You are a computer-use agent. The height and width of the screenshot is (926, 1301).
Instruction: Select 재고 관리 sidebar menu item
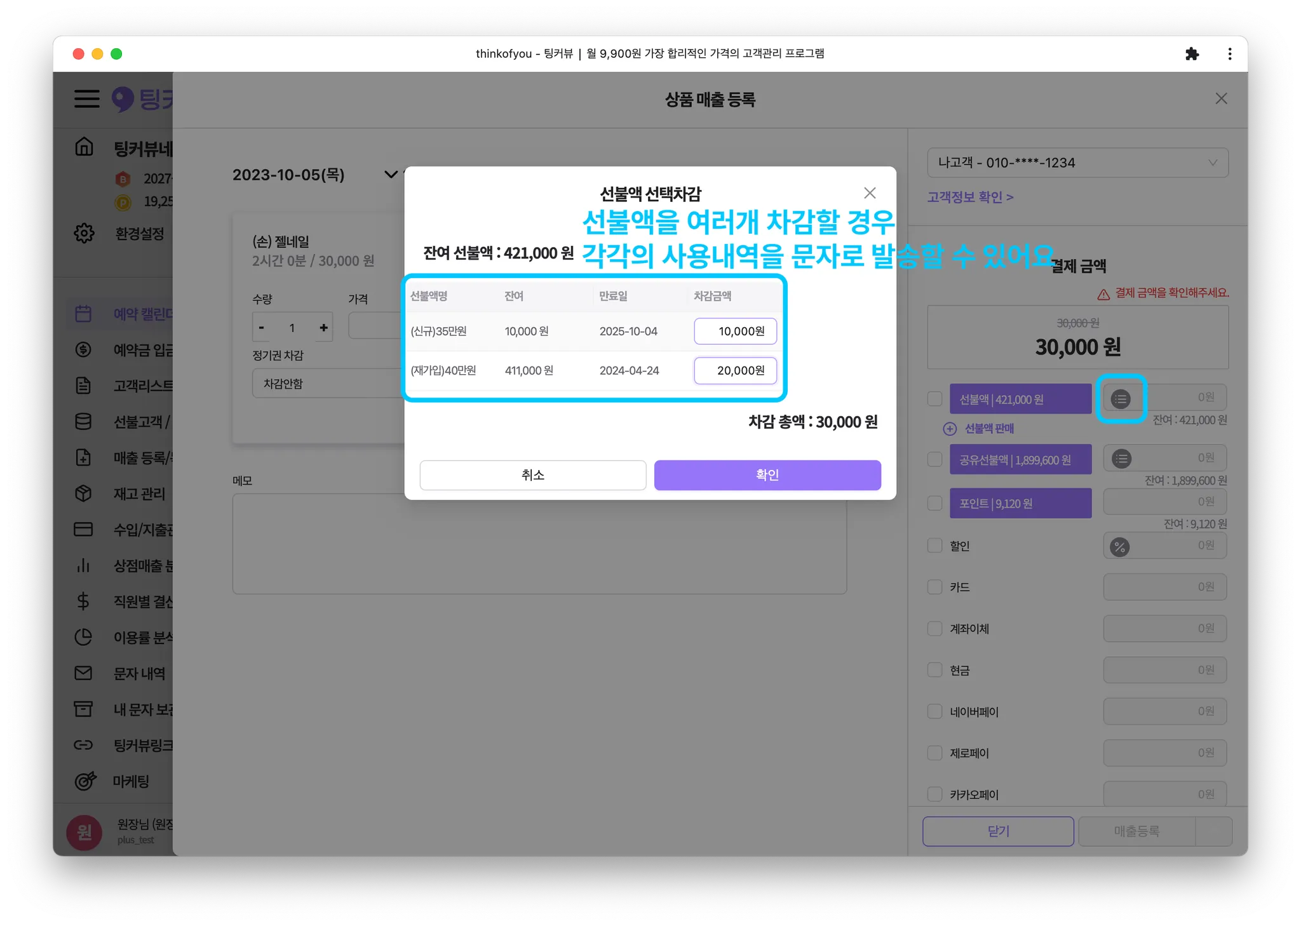138,493
